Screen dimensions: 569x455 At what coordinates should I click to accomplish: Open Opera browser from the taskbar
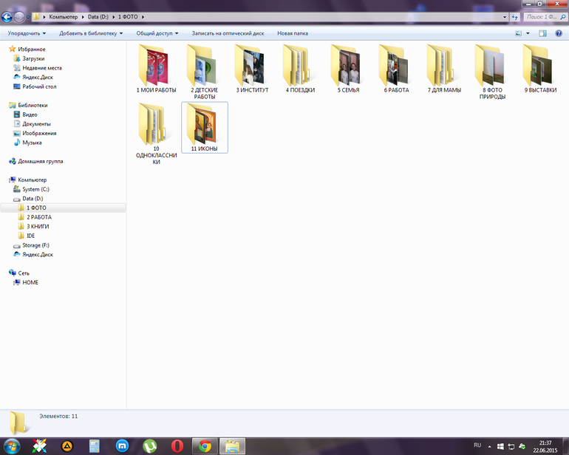[177, 445]
